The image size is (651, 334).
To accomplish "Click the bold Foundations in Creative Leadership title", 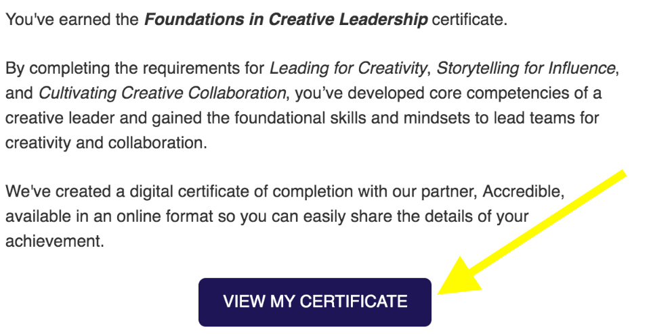I will pos(286,19).
